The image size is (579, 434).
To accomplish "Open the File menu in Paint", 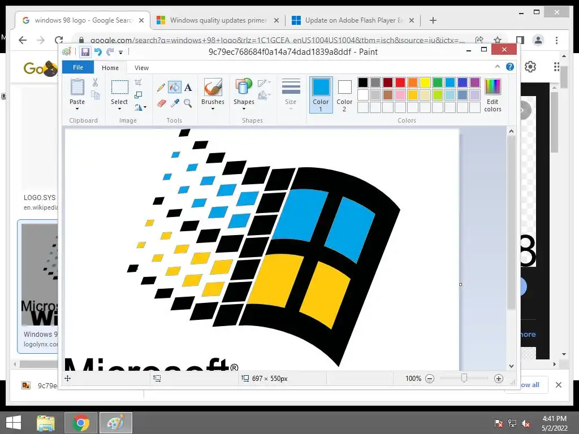I will click(x=78, y=67).
